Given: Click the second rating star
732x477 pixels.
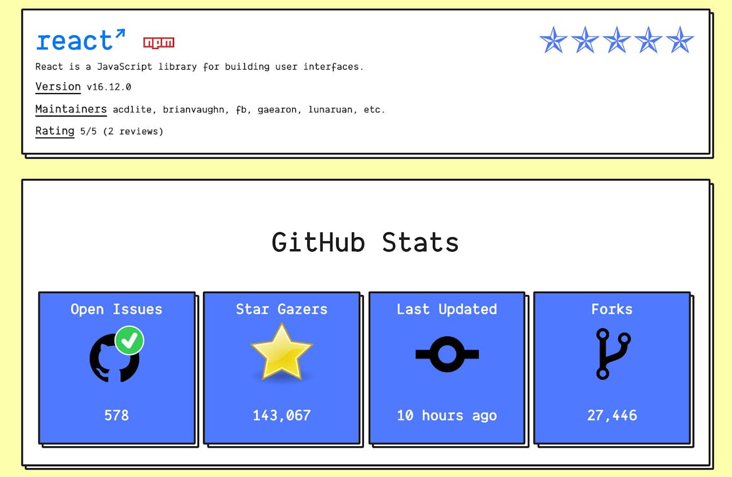Looking at the screenshot, I should tap(585, 40).
